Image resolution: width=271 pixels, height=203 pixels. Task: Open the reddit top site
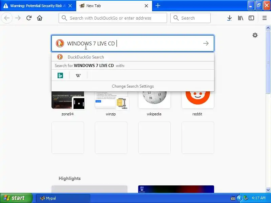[197, 104]
